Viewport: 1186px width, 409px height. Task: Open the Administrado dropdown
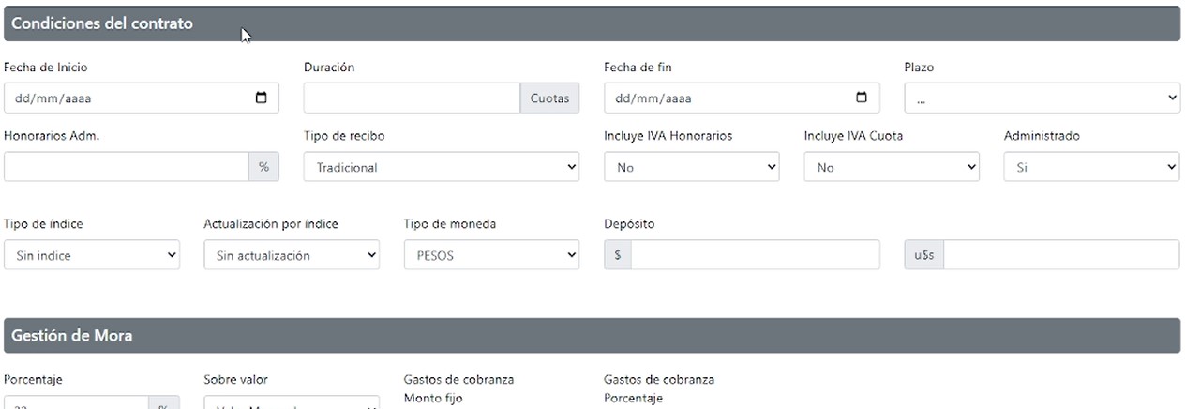pos(1091,167)
